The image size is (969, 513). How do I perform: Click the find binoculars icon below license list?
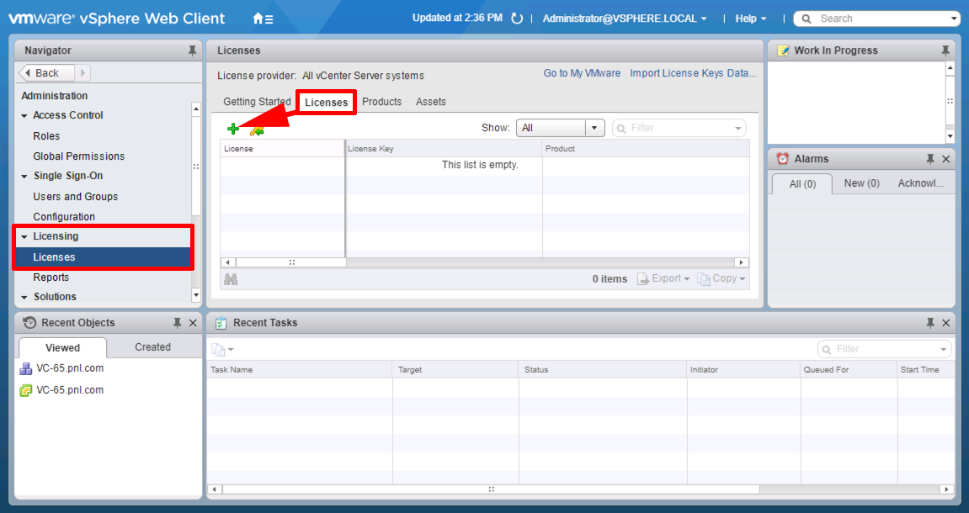coord(231,279)
